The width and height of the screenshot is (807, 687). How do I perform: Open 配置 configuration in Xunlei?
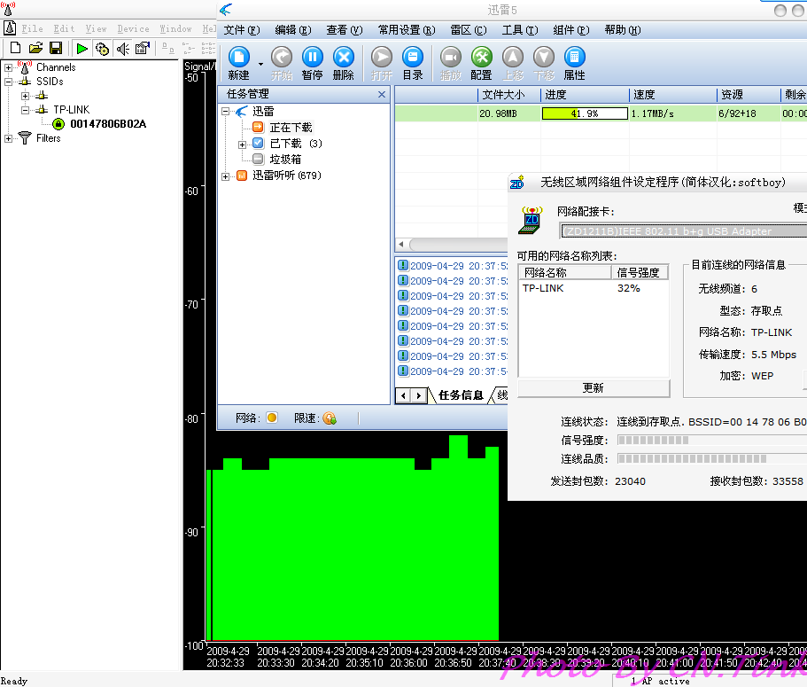tap(482, 64)
